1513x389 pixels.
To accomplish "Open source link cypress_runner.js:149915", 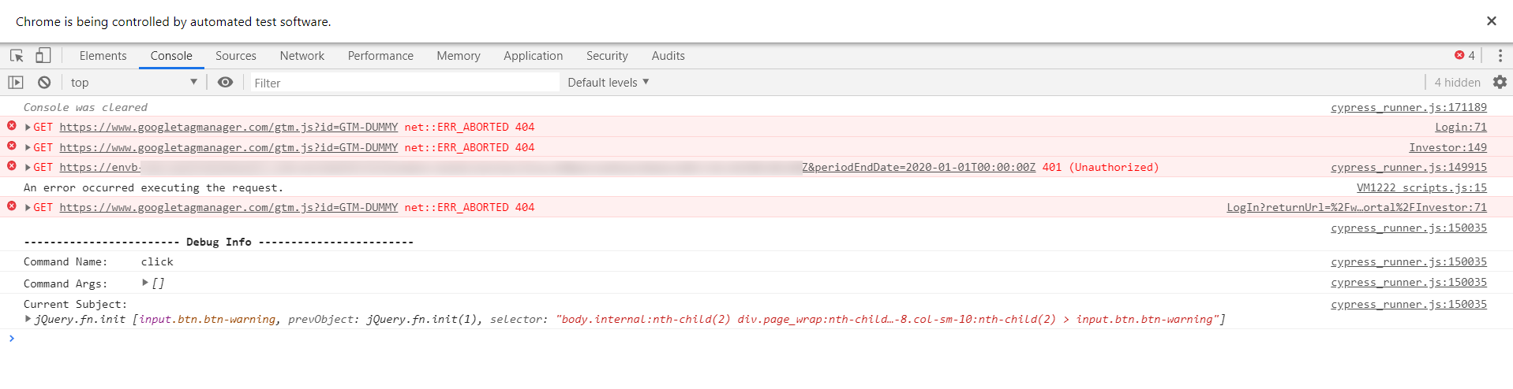I will [1409, 168].
